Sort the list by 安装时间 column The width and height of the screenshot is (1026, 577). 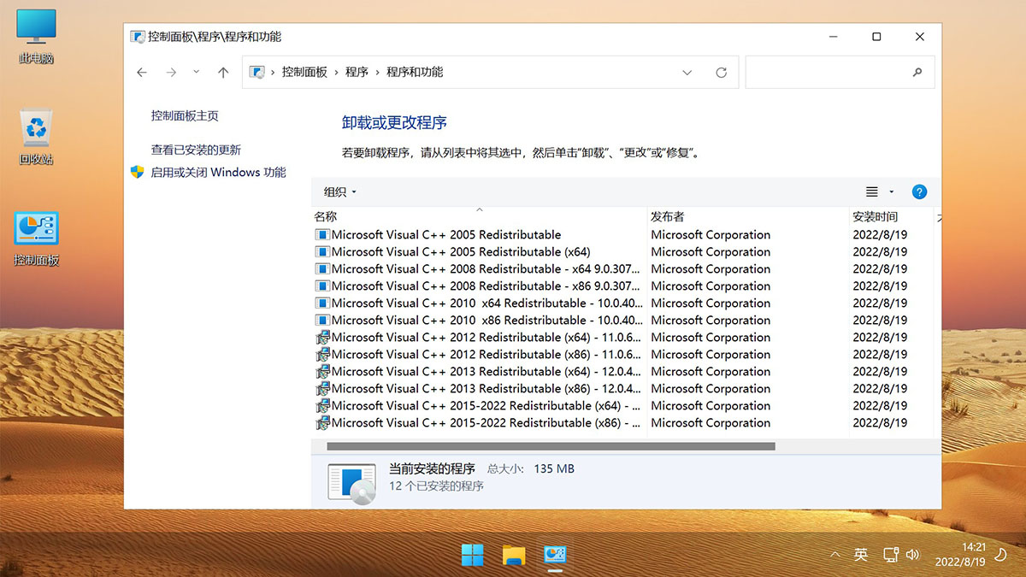(x=875, y=216)
